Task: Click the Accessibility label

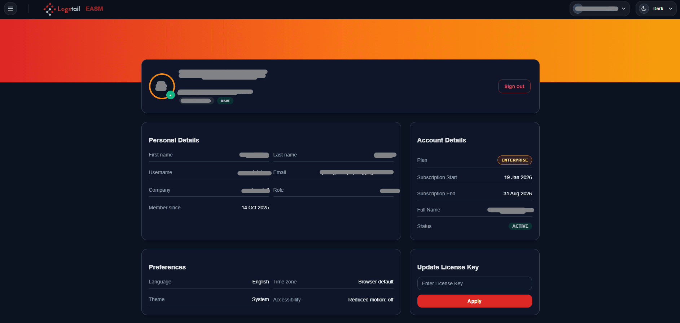Action: [287, 300]
